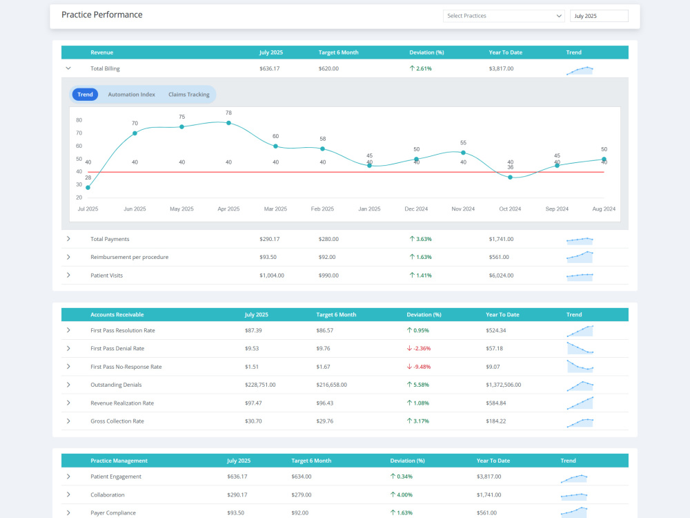Collapse the Total Billing row
This screenshot has height=518, width=690.
[x=68, y=68]
